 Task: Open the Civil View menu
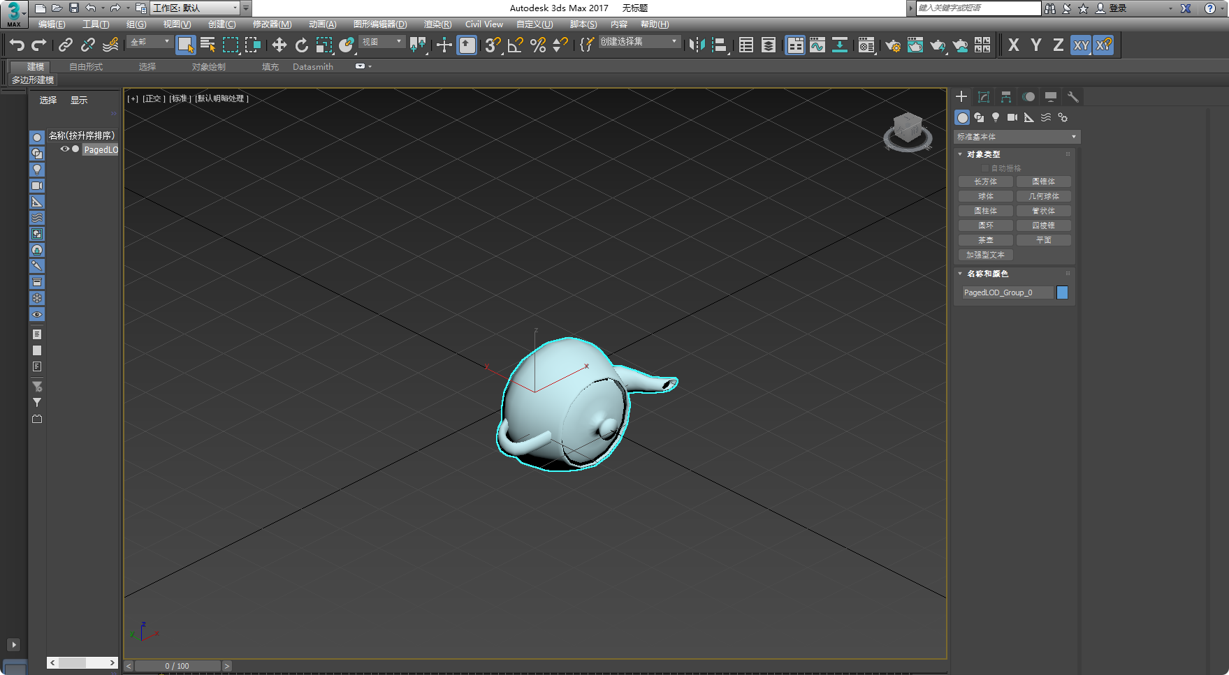[484, 24]
